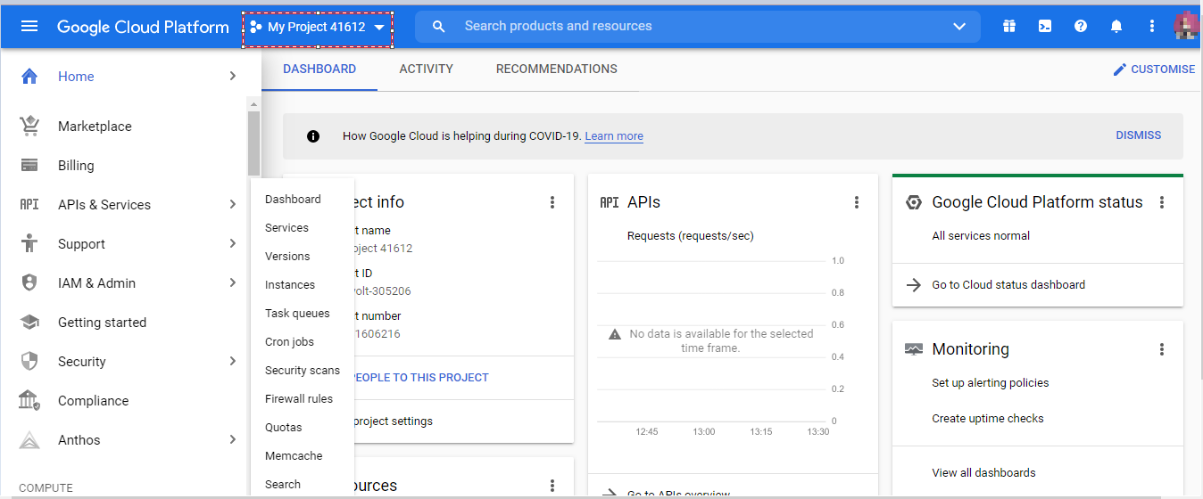Switch to the Dashboard tab
The image size is (1203, 499).
coord(319,70)
